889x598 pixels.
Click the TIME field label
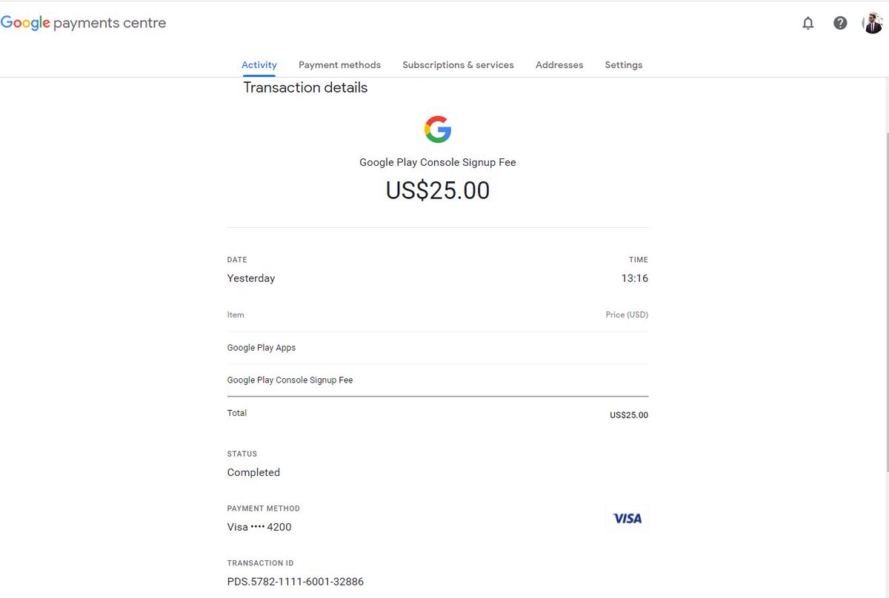[639, 260]
